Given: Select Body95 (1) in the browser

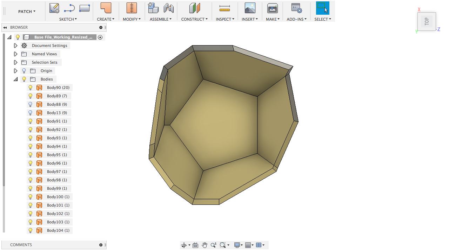Looking at the screenshot, I should pos(57,155).
